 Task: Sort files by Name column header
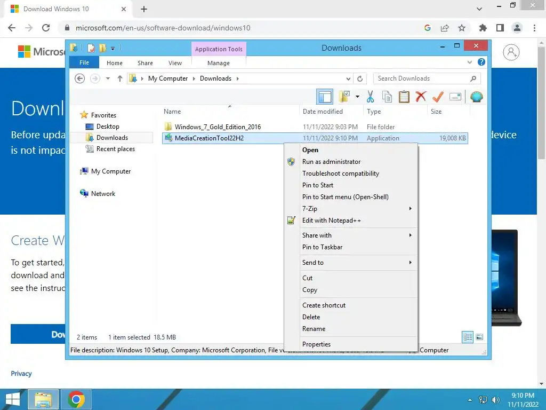tap(172, 111)
